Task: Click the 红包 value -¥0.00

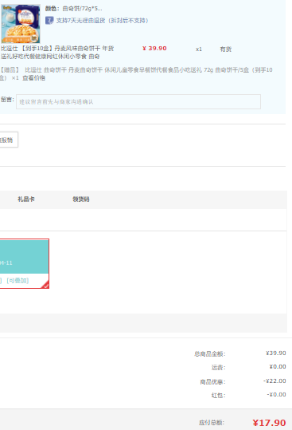Action: pyautogui.click(x=276, y=395)
